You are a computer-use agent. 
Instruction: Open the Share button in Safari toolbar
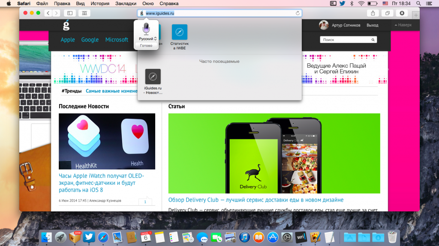[373, 13]
